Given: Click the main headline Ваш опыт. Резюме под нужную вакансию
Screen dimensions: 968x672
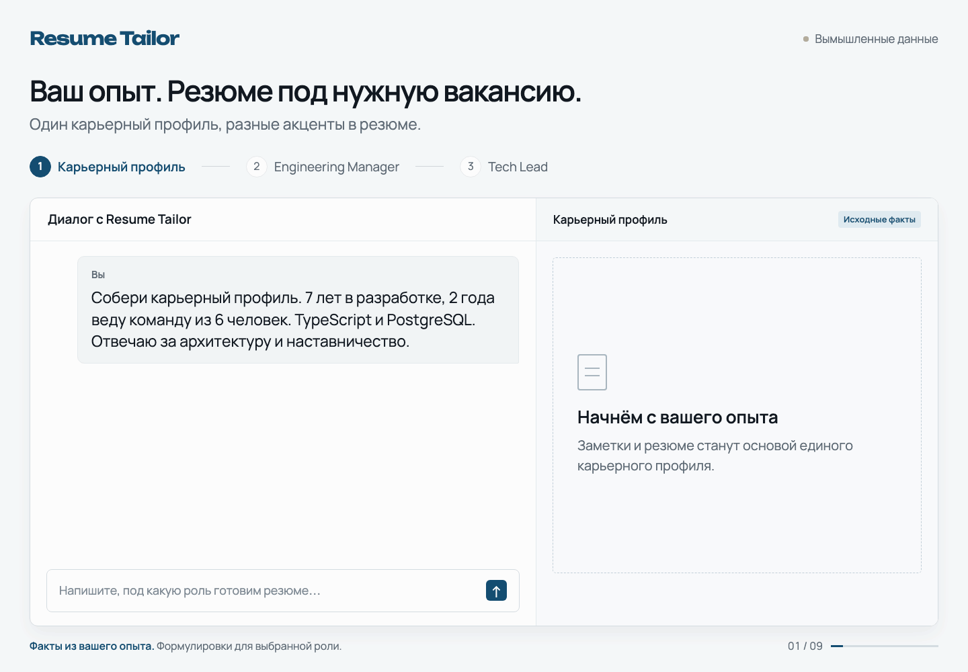Looking at the screenshot, I should (306, 91).
